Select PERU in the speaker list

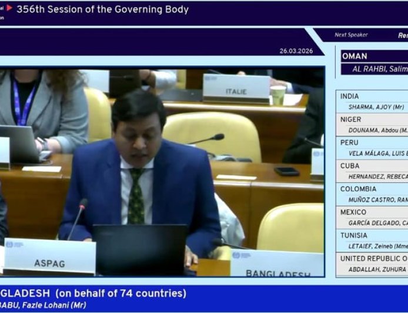pos(349,143)
